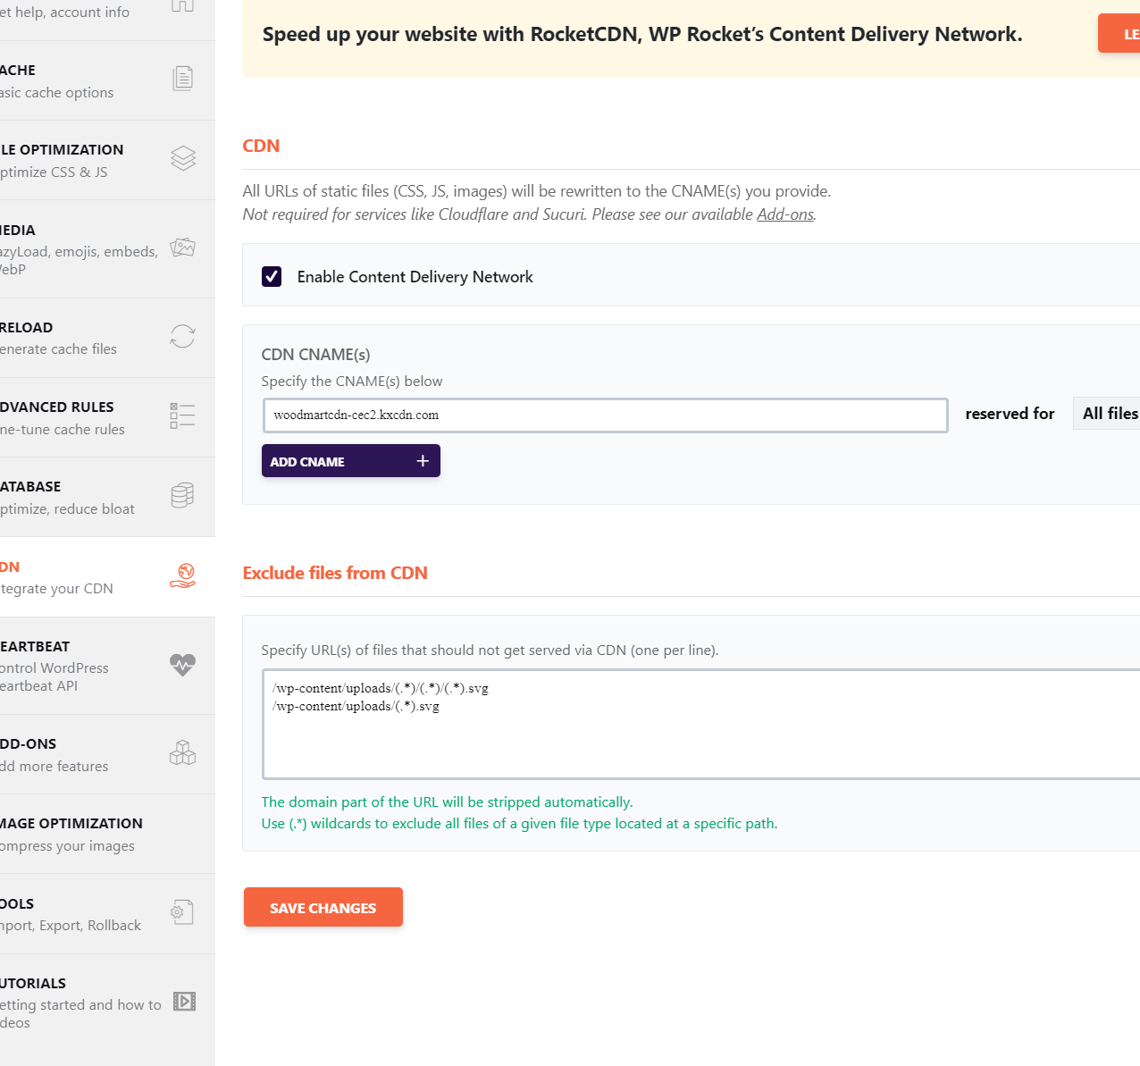Open the 'All files' reserved-for dropdown
1140x1066 pixels.
(x=1108, y=414)
